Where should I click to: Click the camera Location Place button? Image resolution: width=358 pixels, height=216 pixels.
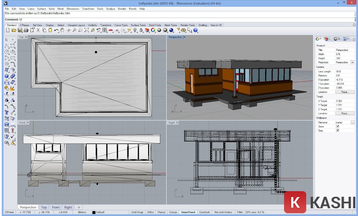[345, 92]
